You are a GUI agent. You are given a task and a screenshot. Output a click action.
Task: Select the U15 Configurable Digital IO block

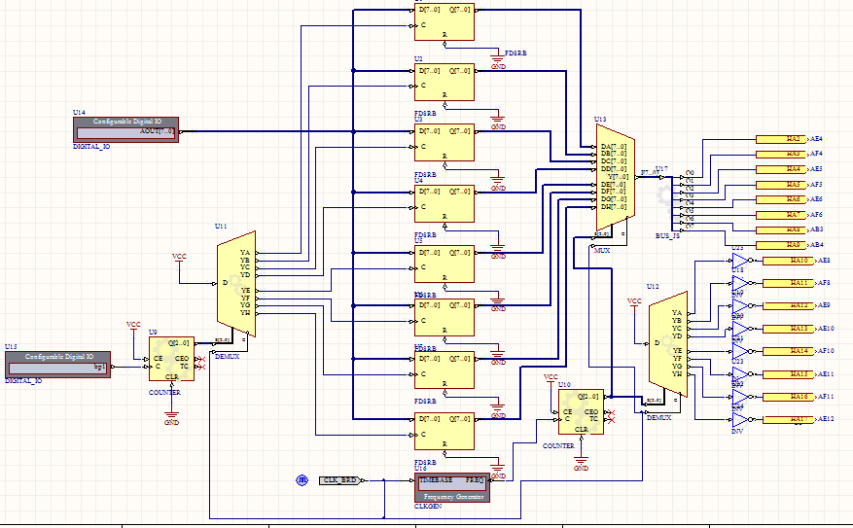[57, 364]
